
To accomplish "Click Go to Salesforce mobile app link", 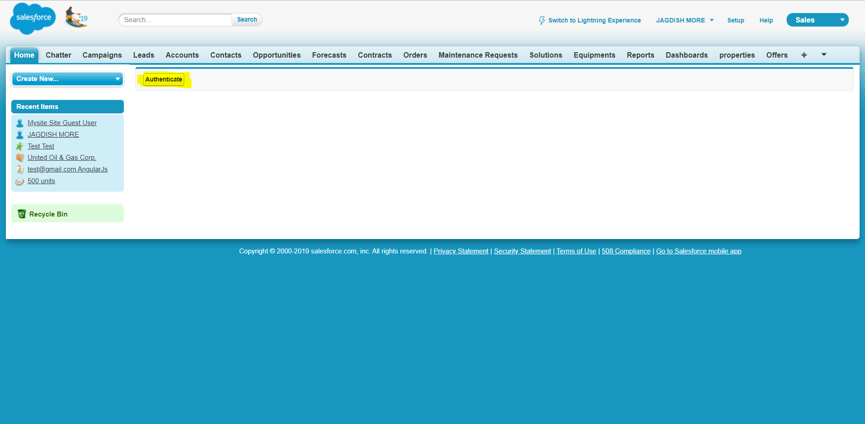I will [x=699, y=251].
